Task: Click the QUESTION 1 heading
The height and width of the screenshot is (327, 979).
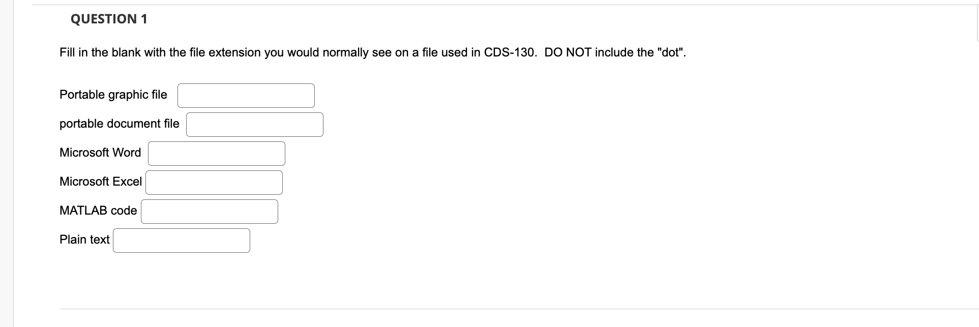Action: pos(108,19)
